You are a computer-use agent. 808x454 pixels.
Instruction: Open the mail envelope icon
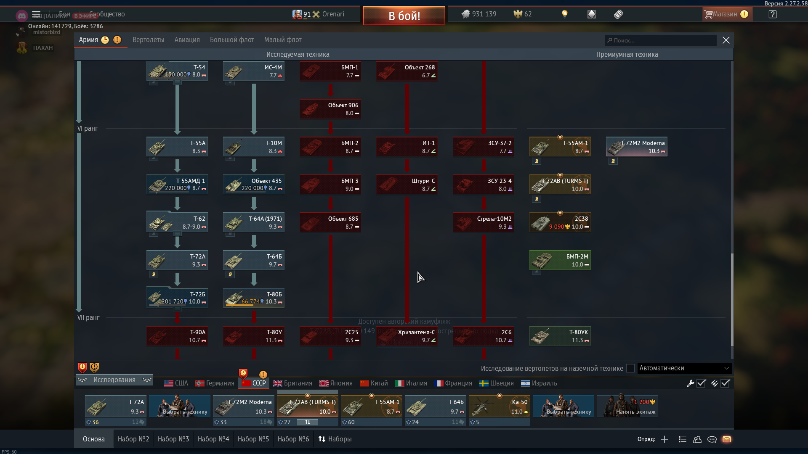[x=727, y=439]
